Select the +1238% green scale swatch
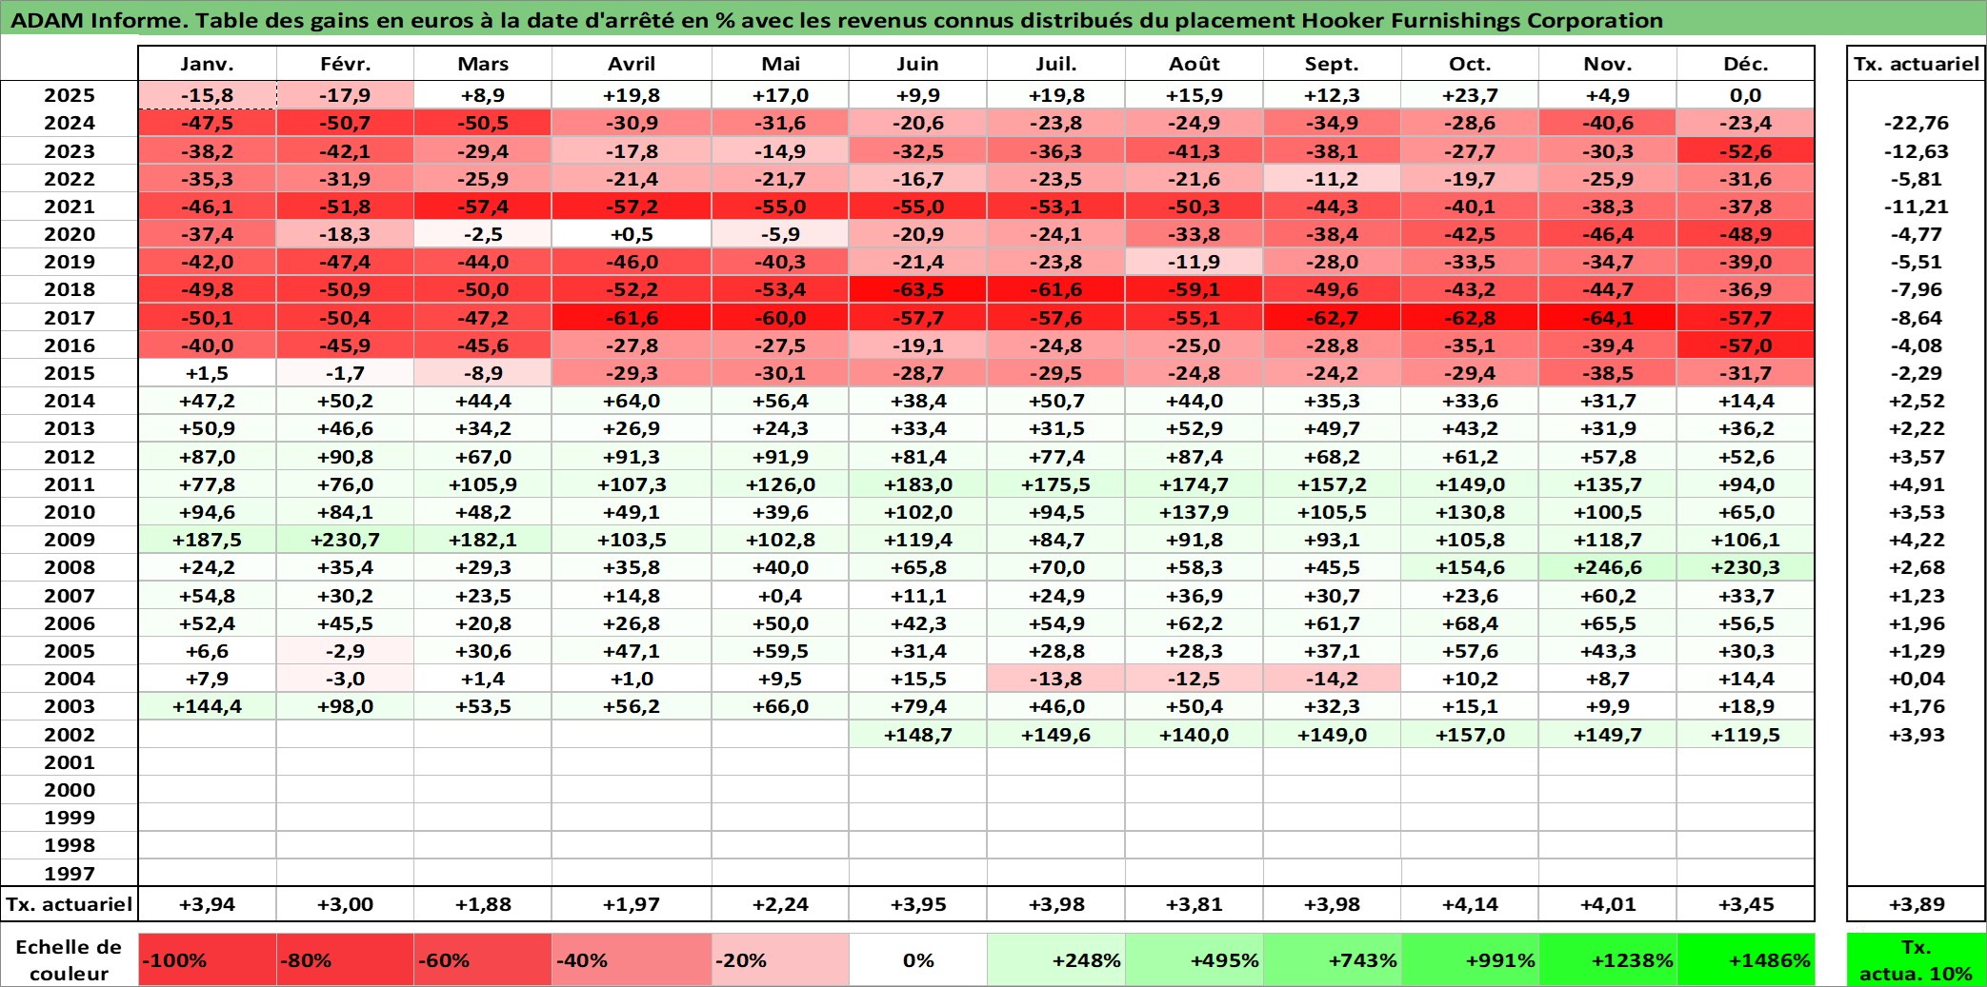This screenshot has width=1987, height=987. click(x=1608, y=959)
